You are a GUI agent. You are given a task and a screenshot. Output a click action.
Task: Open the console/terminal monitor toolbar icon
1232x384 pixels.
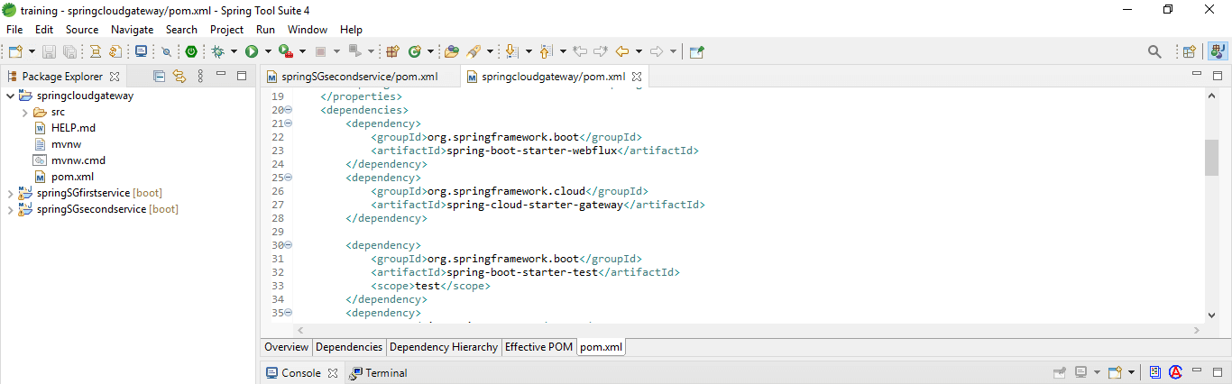(x=142, y=51)
